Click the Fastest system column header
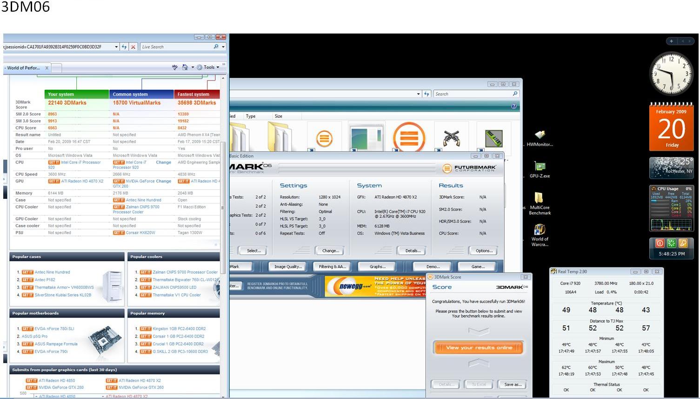The height and width of the screenshot is (399, 700). pyautogui.click(x=197, y=94)
